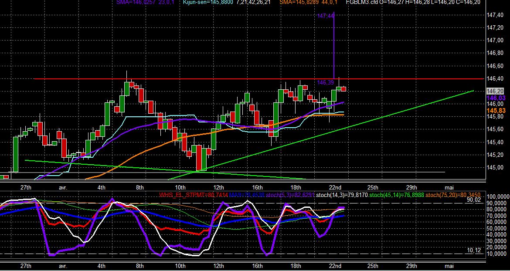The width and height of the screenshot is (510, 271).
Task: Click the 10,0000 oscillator scale label
Action: tap(496, 254)
